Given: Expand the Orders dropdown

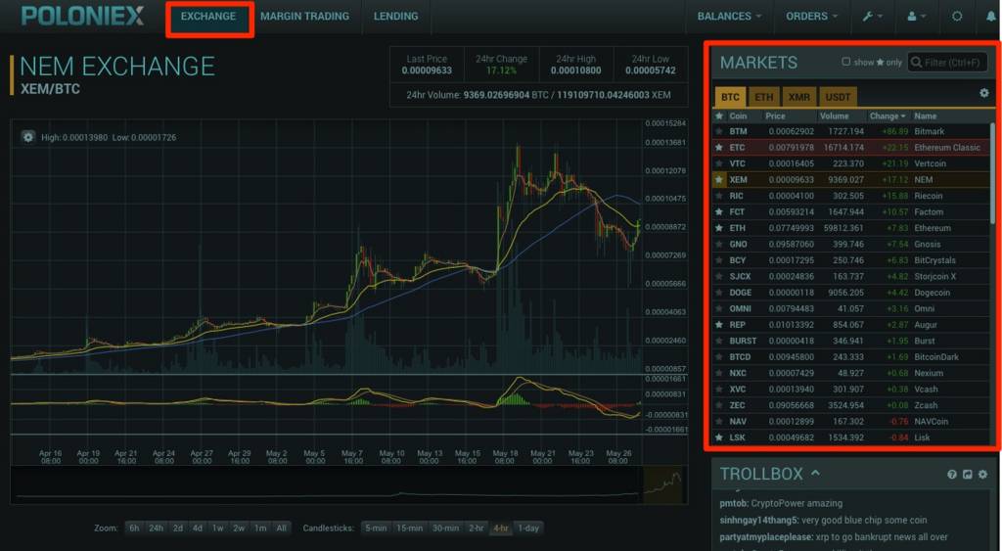Looking at the screenshot, I should [811, 16].
